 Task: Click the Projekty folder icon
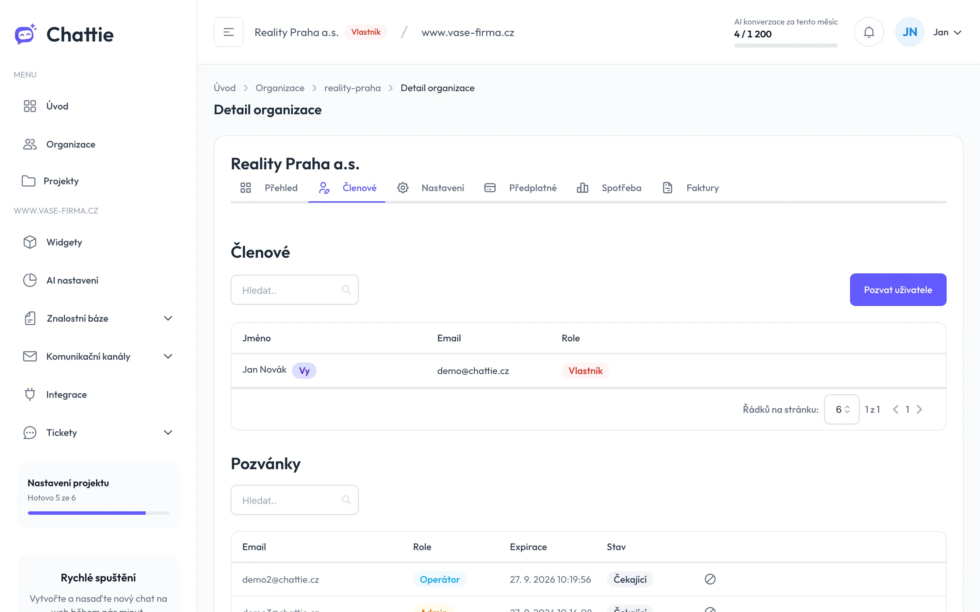pyautogui.click(x=28, y=181)
